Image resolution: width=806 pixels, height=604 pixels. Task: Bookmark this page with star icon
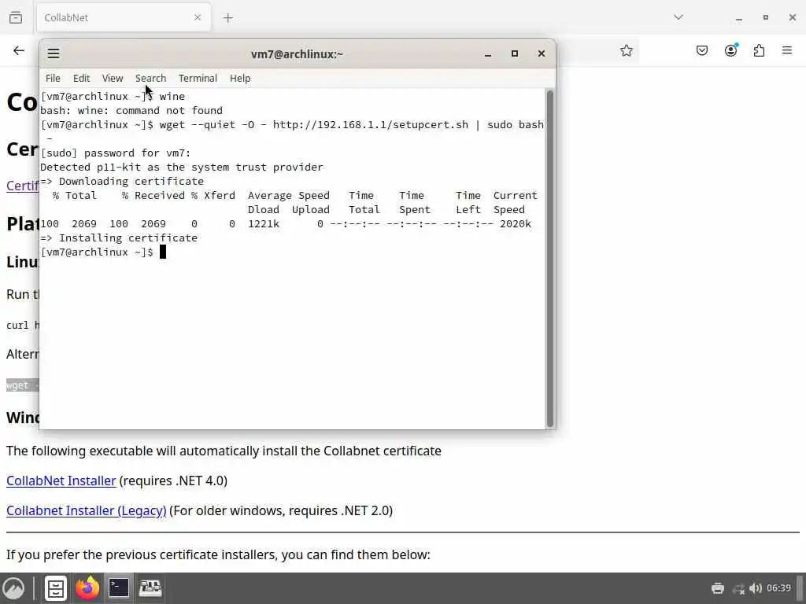[x=626, y=50]
